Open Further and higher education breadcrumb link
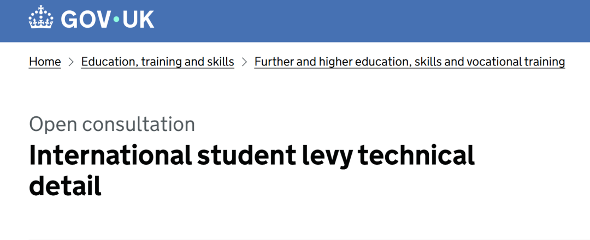The width and height of the screenshot is (590, 240). click(x=409, y=62)
